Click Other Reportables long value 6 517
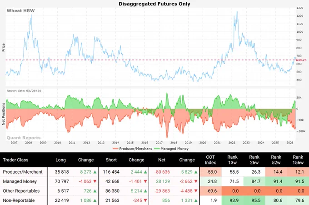This screenshot has width=309, height=205. click(x=63, y=191)
